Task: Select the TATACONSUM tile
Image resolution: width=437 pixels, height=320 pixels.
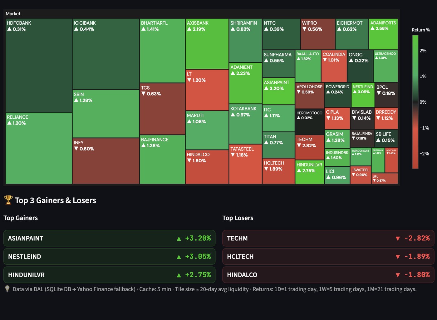Action: [361, 157]
